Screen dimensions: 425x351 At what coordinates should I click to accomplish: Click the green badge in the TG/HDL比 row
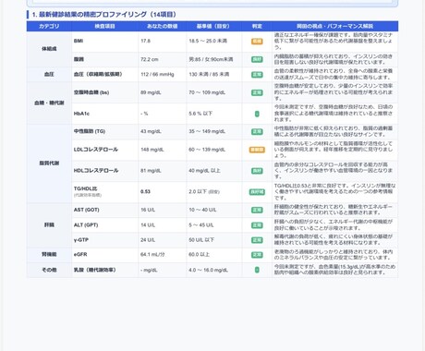[257, 192]
